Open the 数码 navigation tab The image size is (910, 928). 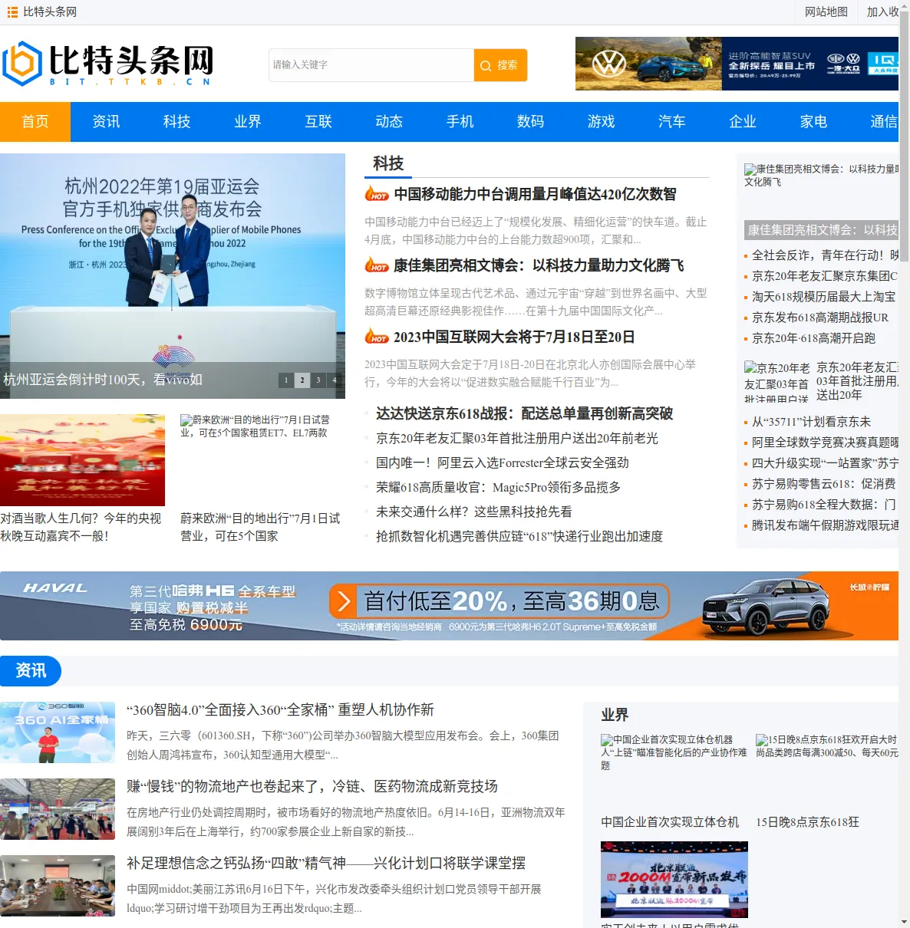(530, 122)
